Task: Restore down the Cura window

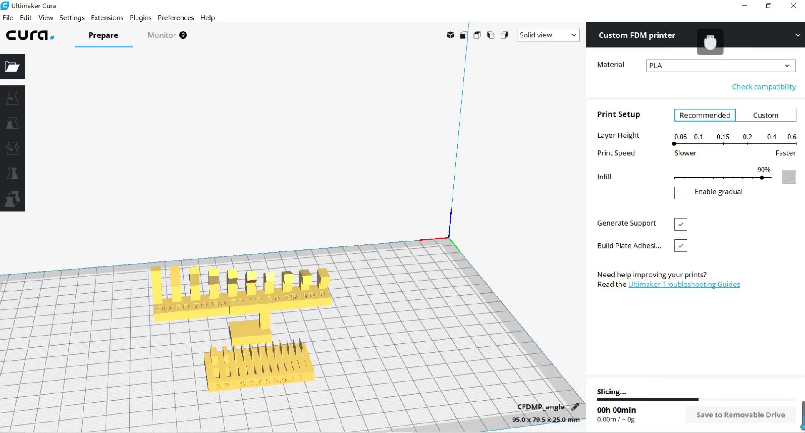Action: (769, 6)
